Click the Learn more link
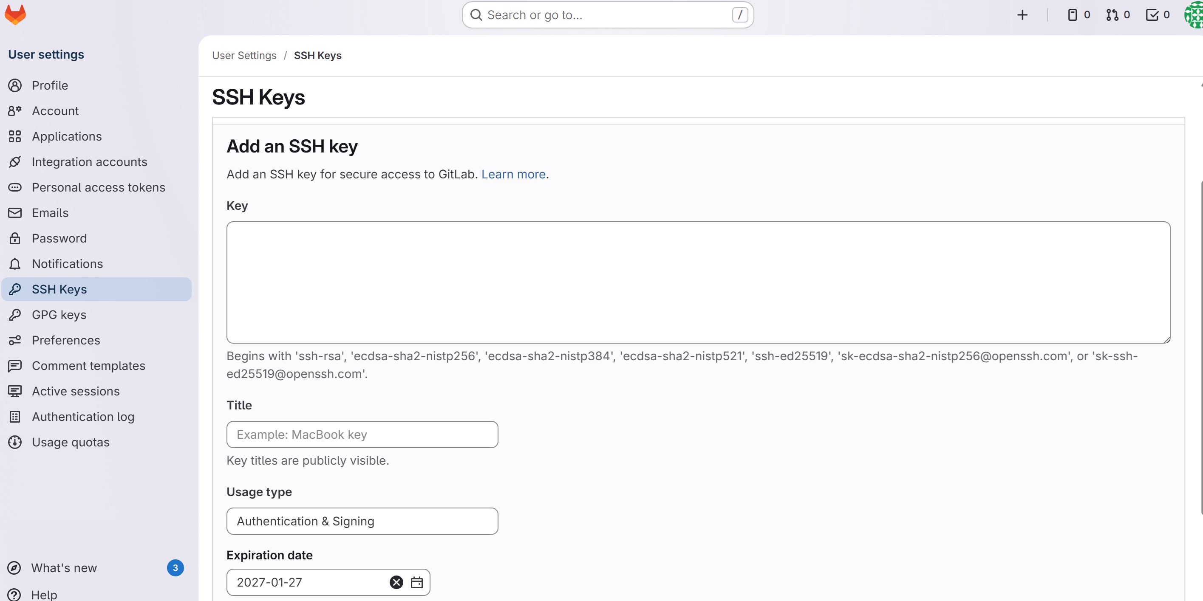 (x=513, y=174)
